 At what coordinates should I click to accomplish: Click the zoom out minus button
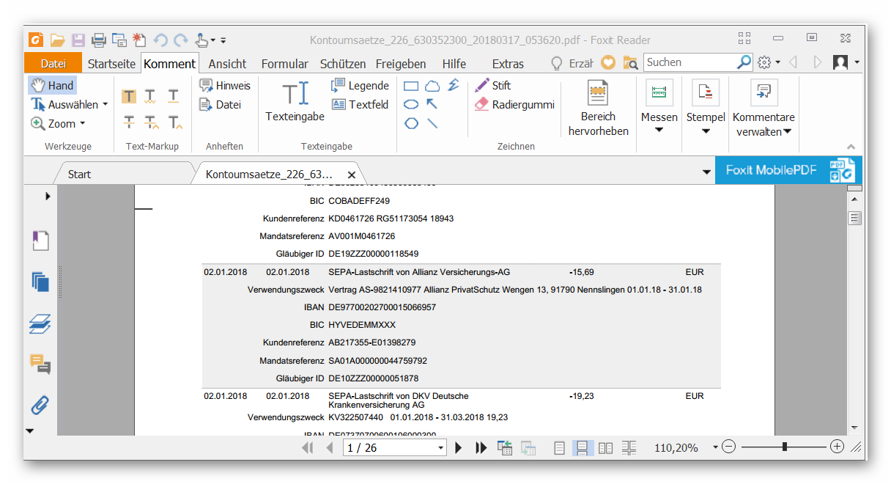728,447
